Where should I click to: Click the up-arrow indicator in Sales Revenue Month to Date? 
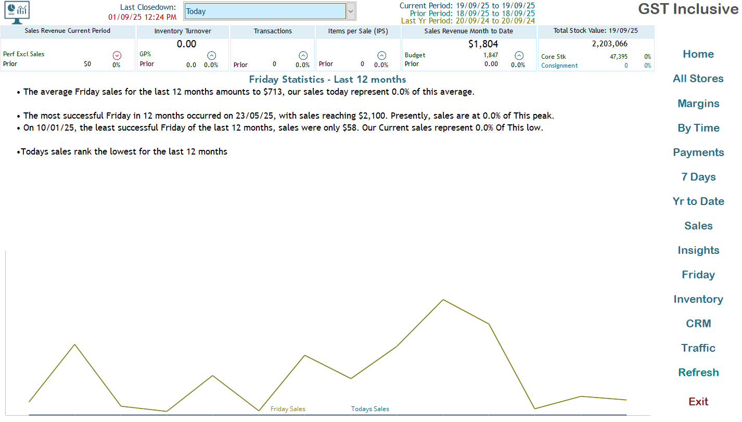(519, 55)
